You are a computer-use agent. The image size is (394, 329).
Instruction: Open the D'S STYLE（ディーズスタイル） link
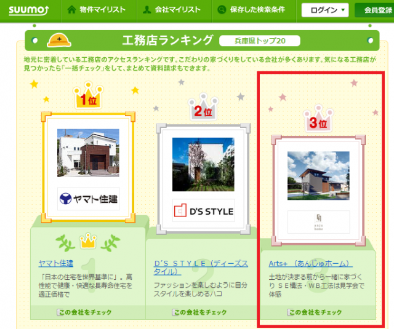[201, 268]
